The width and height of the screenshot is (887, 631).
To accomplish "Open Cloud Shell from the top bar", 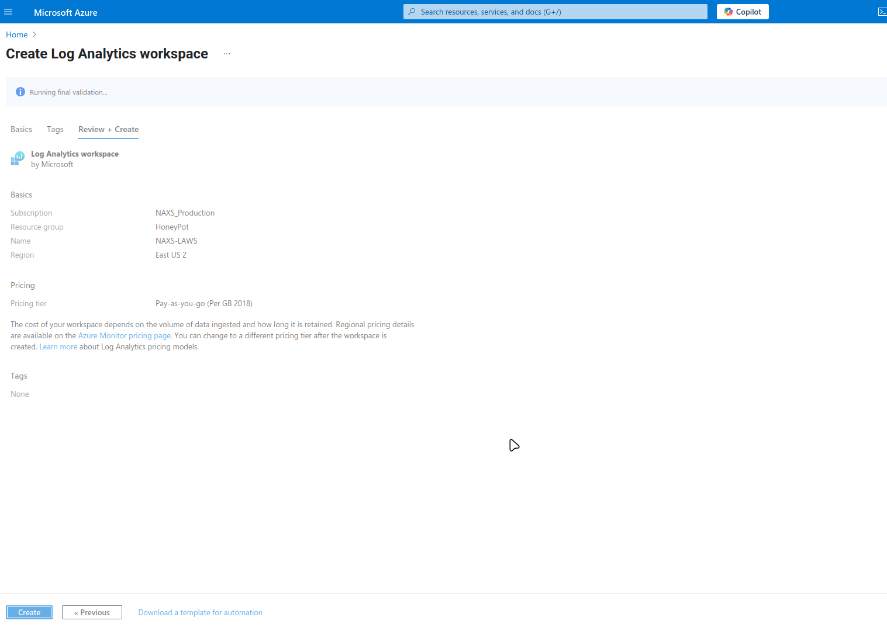I will tap(882, 12).
